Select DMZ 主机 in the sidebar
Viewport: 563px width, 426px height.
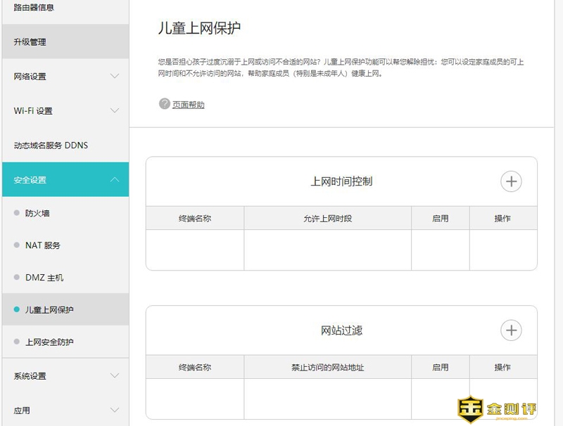44,278
